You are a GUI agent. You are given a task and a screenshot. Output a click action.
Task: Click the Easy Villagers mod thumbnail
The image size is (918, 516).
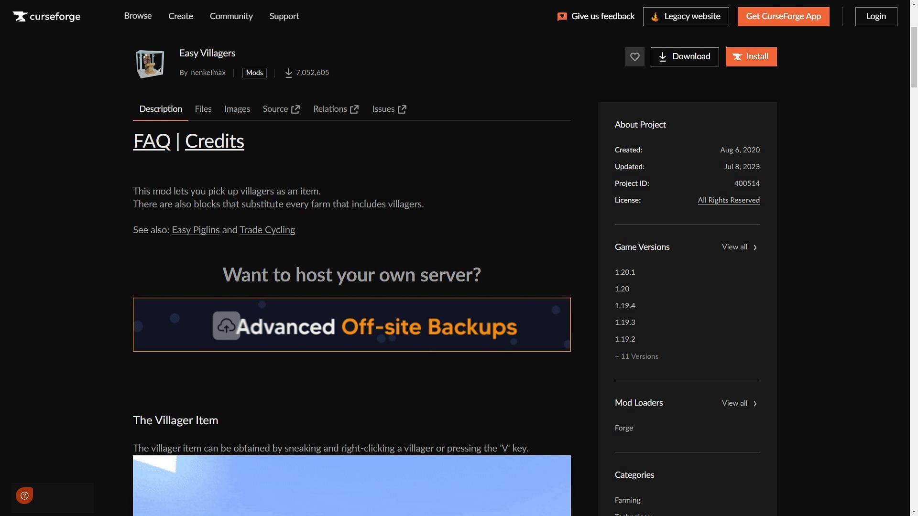pos(150,64)
